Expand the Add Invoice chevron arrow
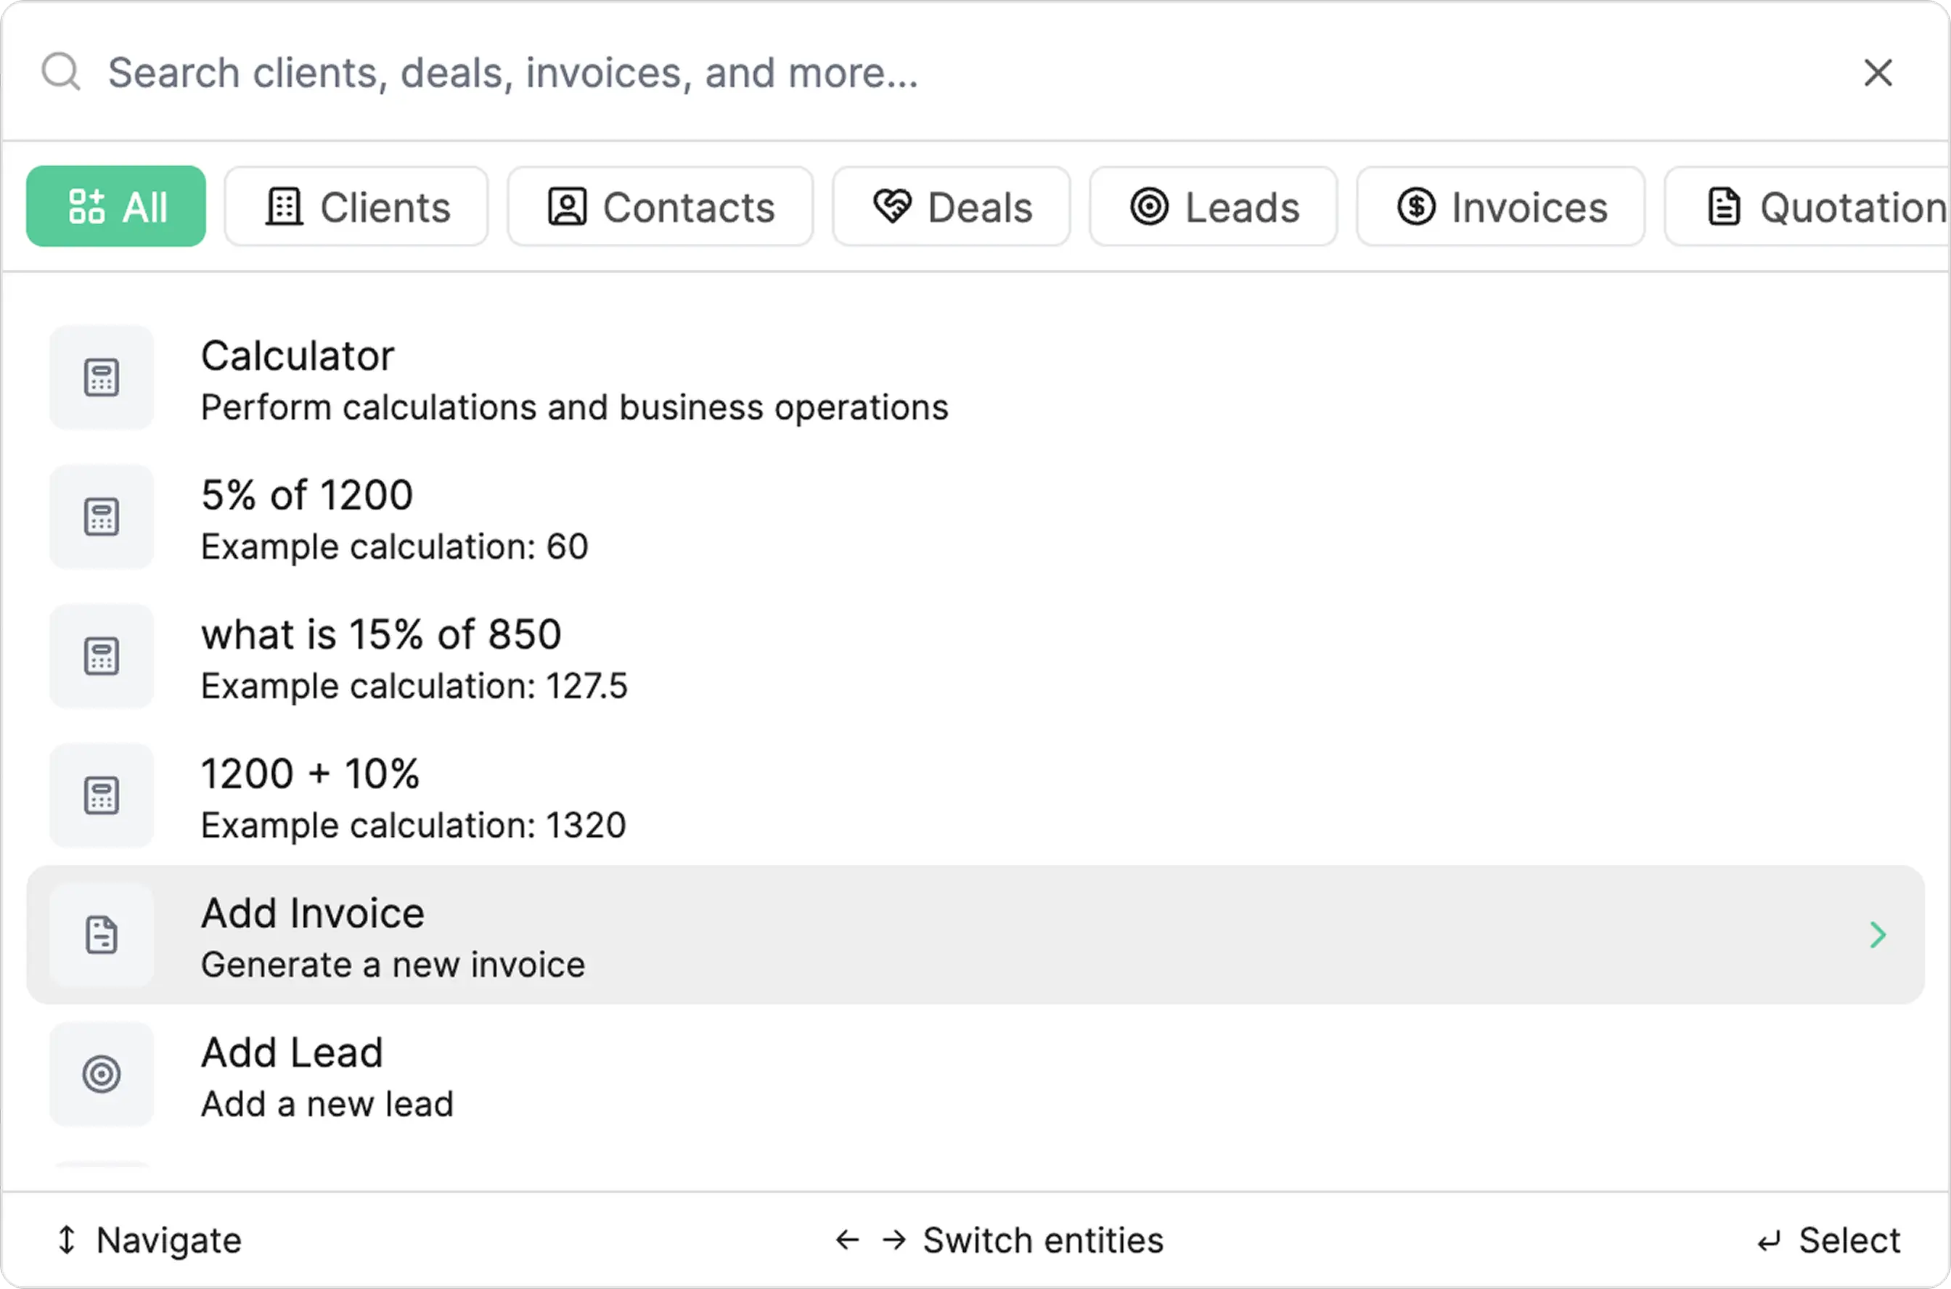1951x1289 pixels. tap(1877, 935)
